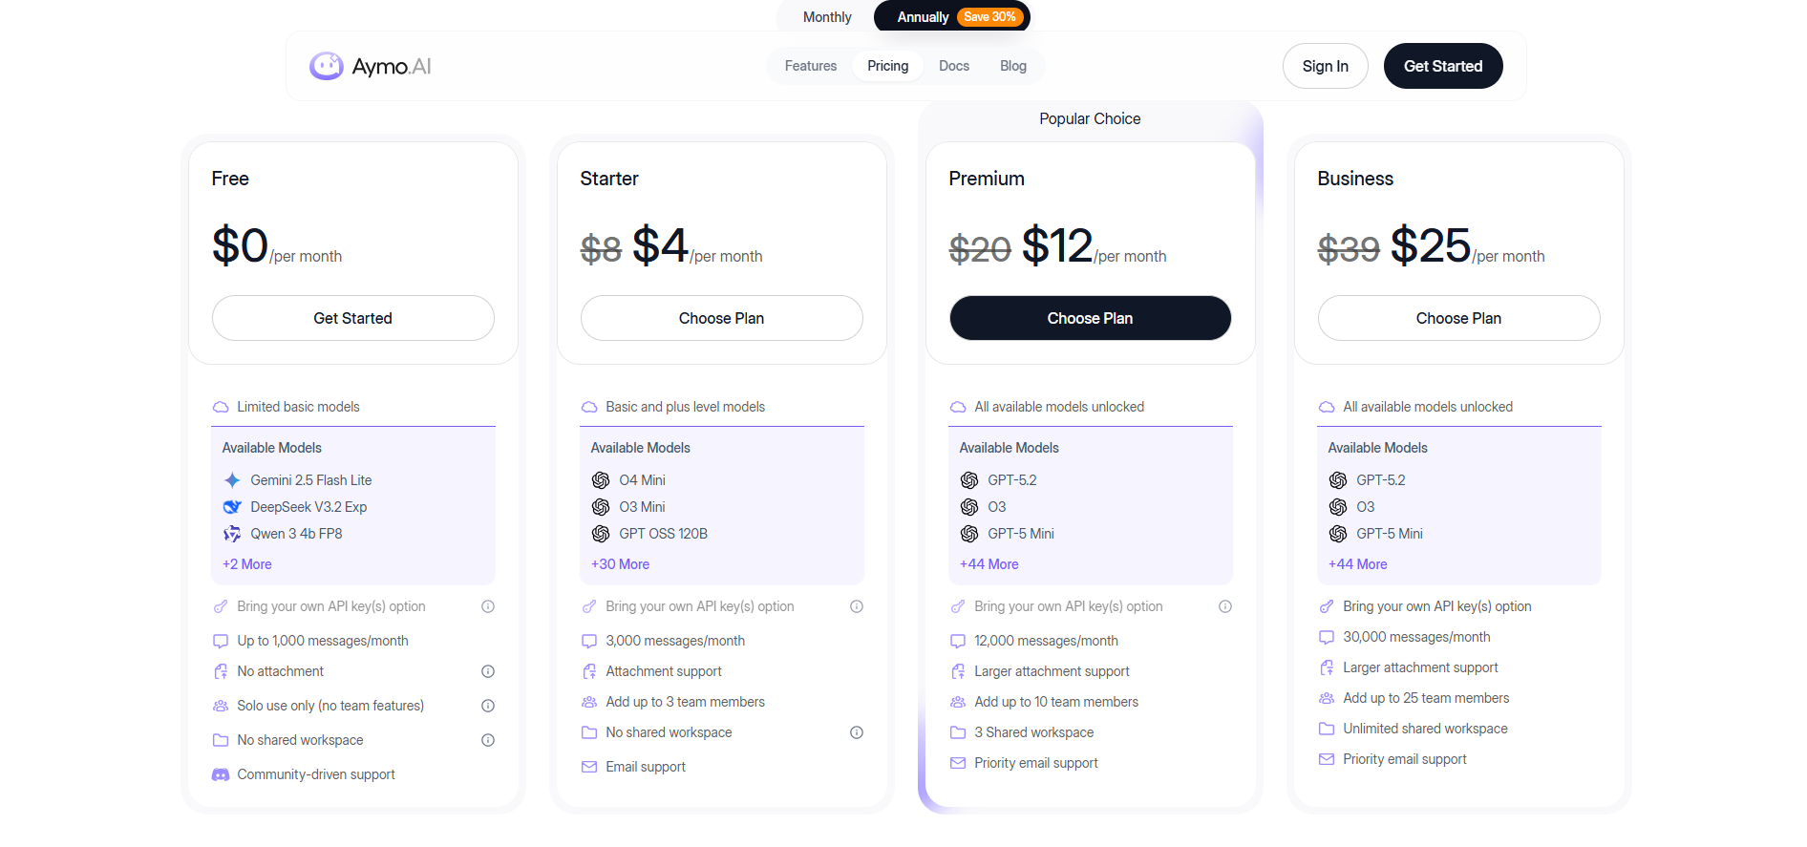Expand the +2 More models in Free plan
Screen dimensions: 1807x847
click(x=246, y=564)
